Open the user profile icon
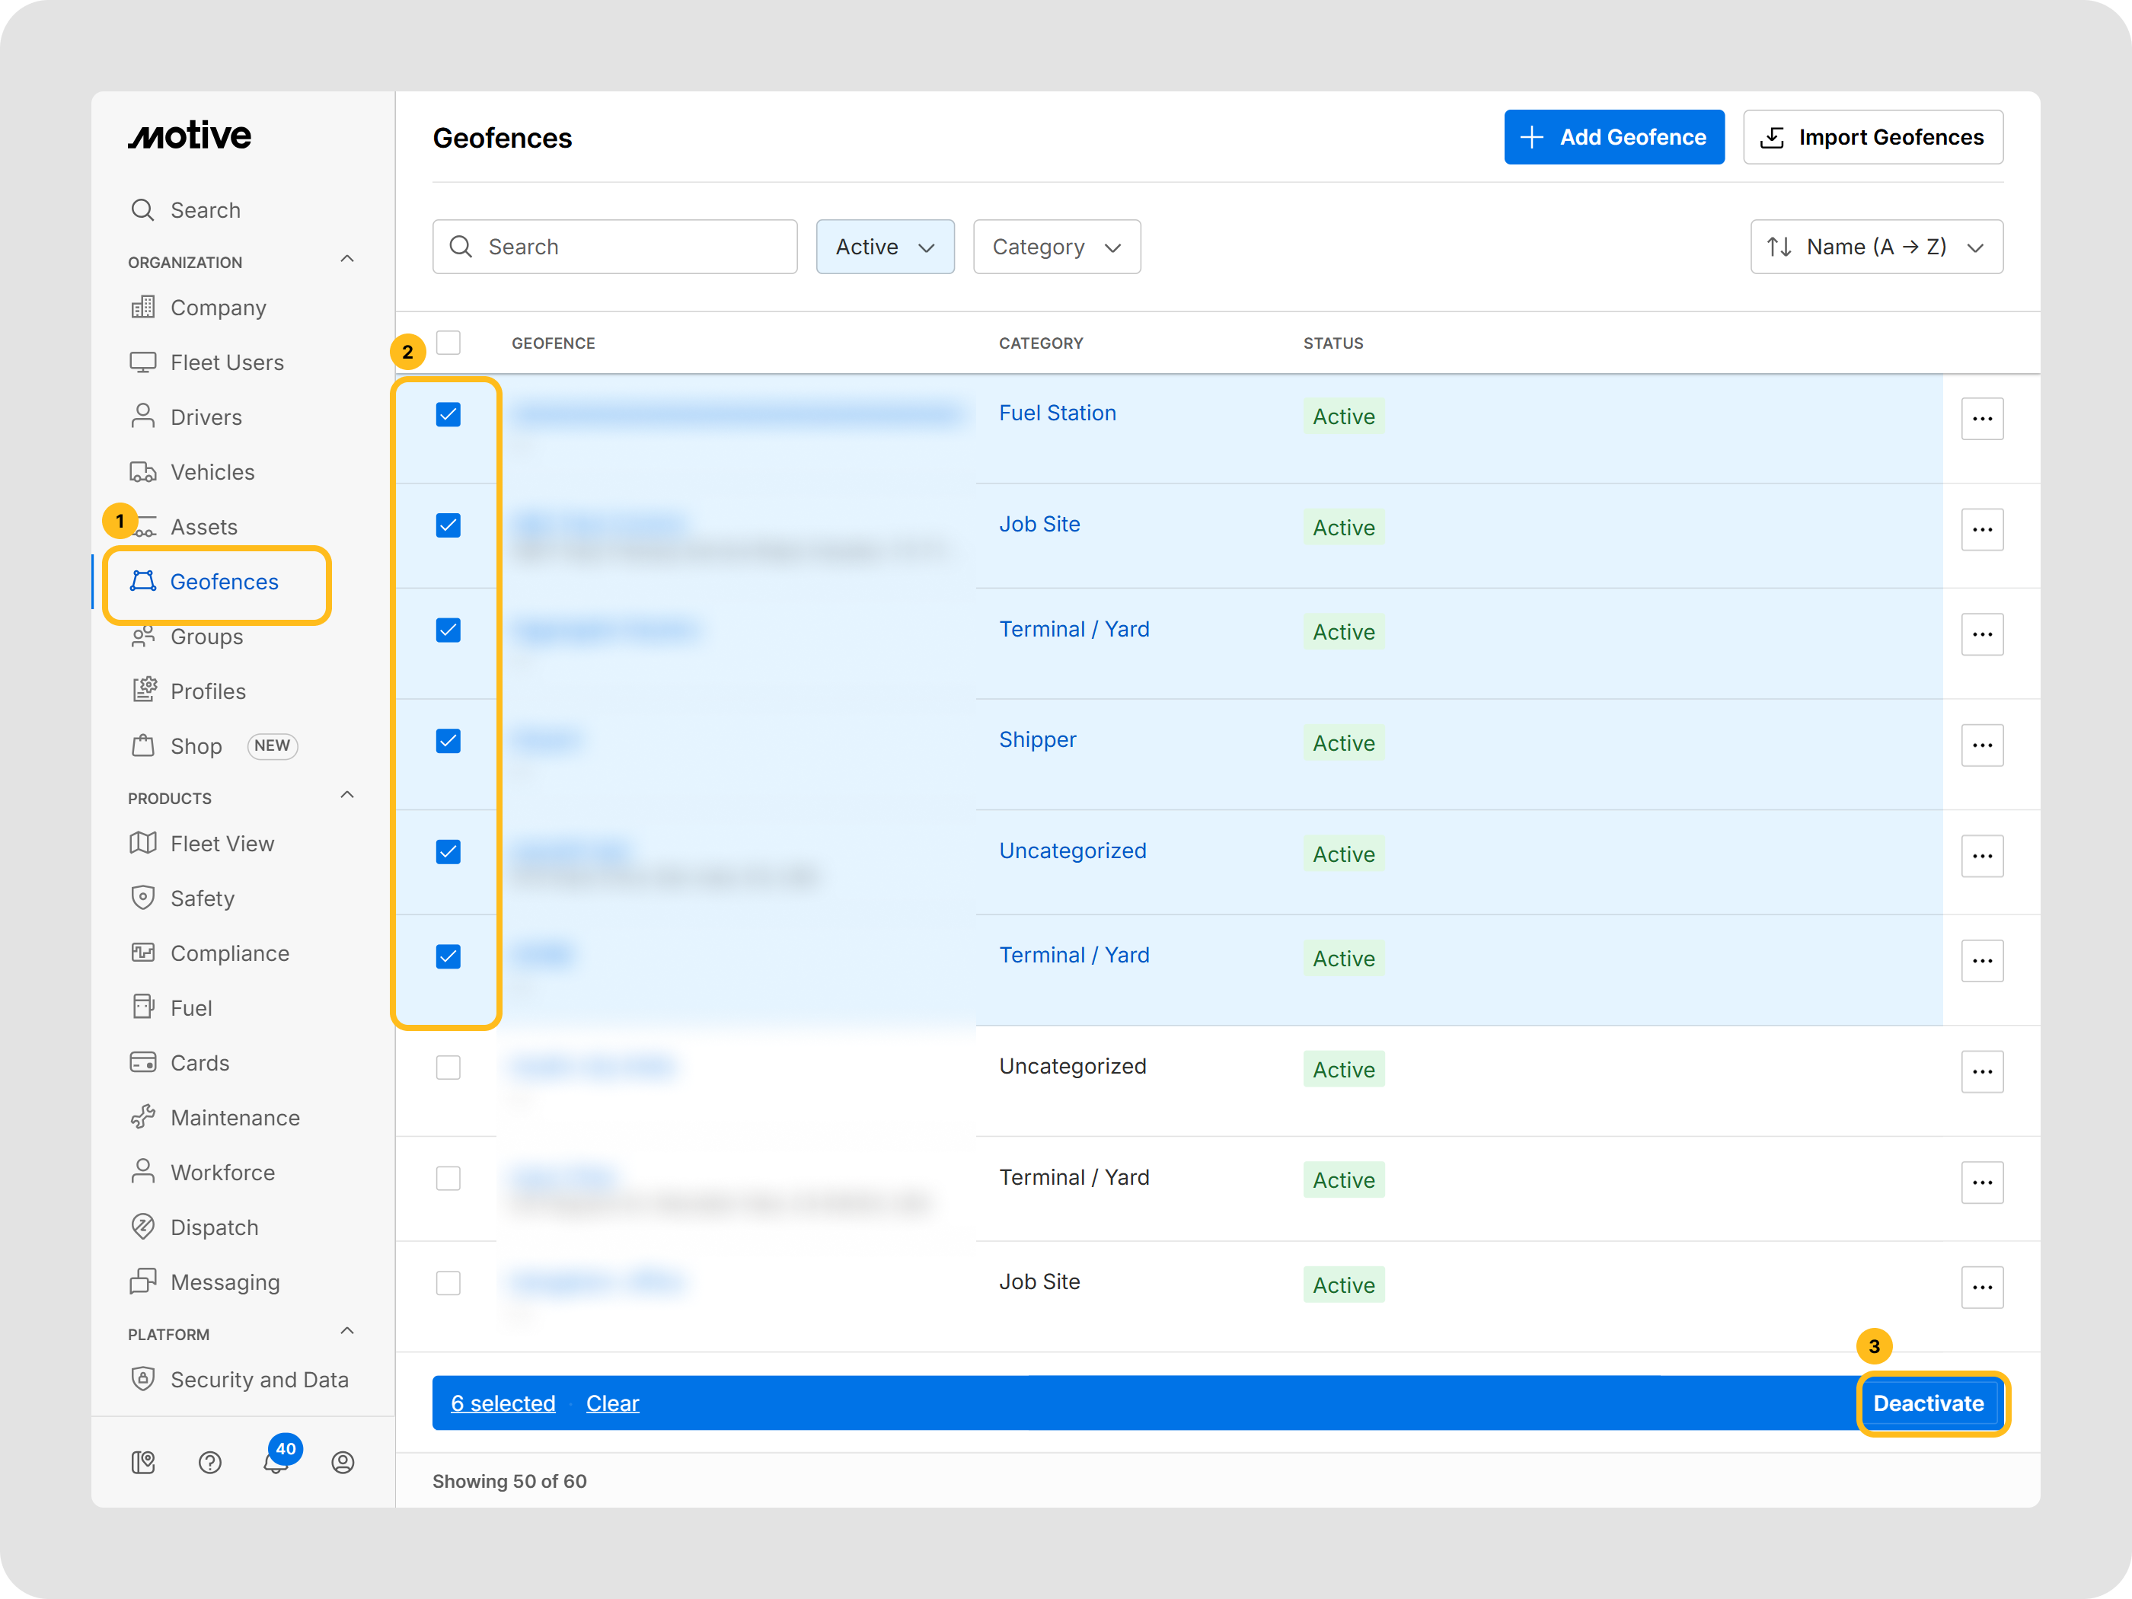2132x1599 pixels. 342,1462
